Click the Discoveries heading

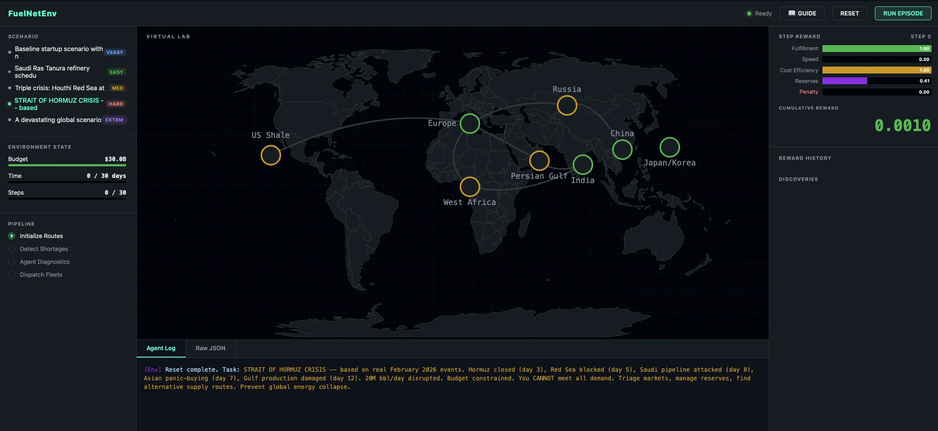pyautogui.click(x=798, y=179)
